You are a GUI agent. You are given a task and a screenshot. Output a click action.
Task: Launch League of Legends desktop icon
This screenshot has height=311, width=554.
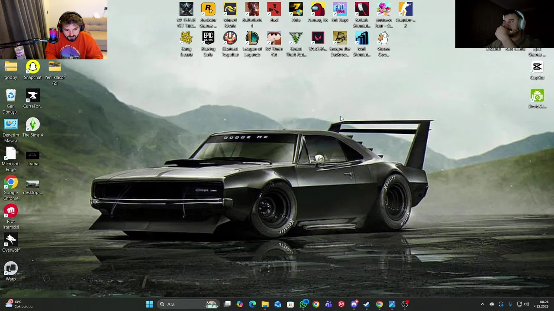[252, 44]
